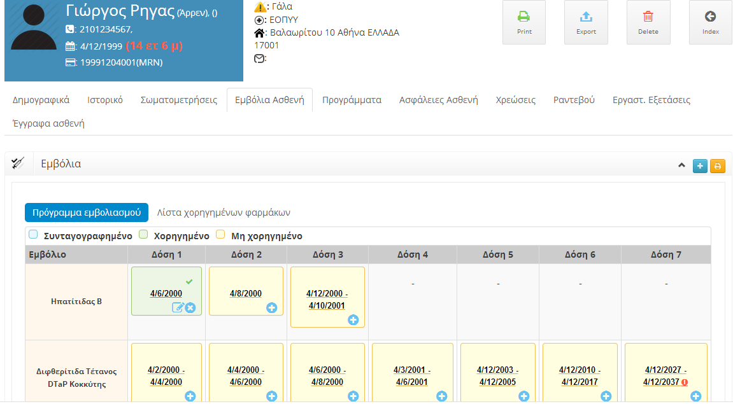The width and height of the screenshot is (733, 404).
Task: Go to the Ραντεβού tab
Action: coord(574,100)
